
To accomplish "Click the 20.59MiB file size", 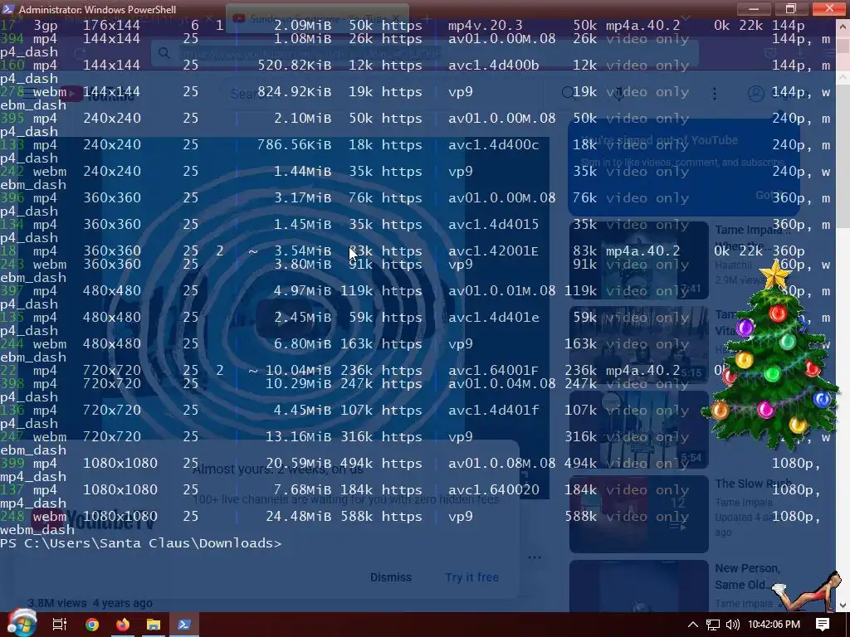I will pyautogui.click(x=298, y=463).
